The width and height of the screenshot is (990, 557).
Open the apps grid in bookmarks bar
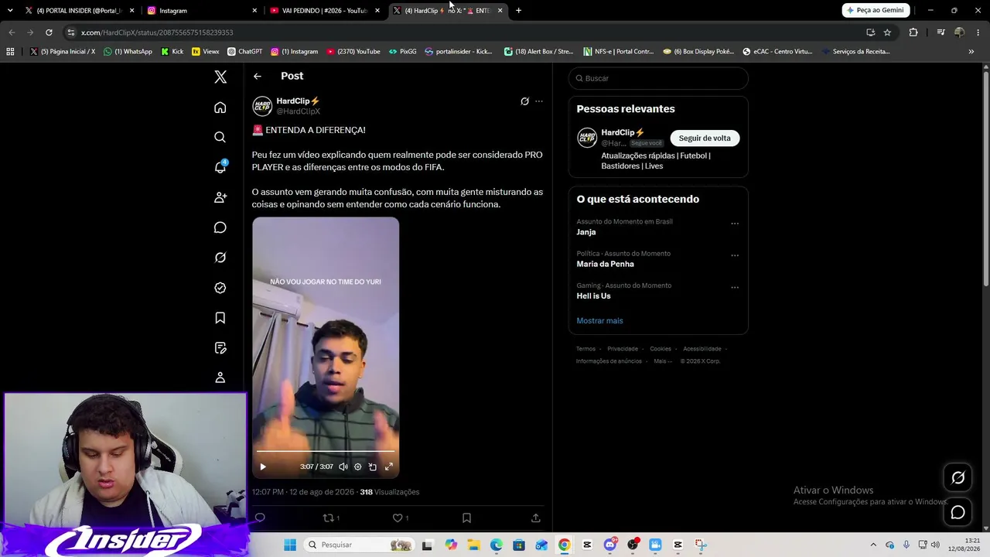pyautogui.click(x=10, y=52)
